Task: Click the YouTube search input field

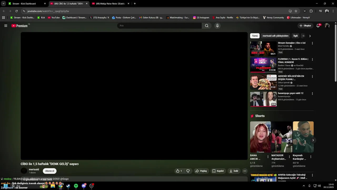Action: tap(159, 26)
